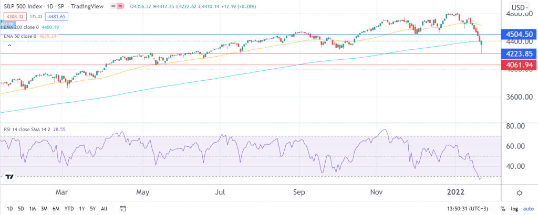Click the grey market status indicator icon
538x215 pixels.
pos(113,6)
